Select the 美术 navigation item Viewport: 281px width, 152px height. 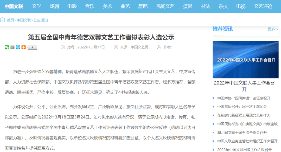click(107, 6)
